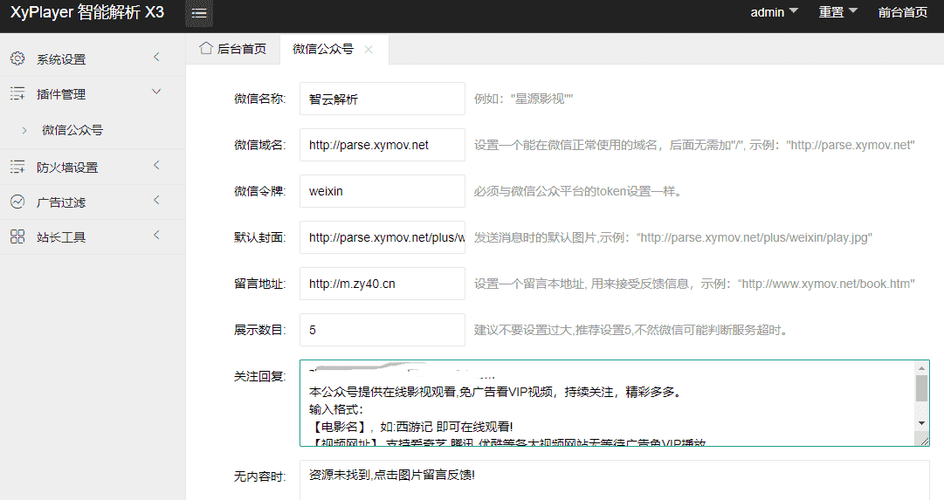Image resolution: width=944 pixels, height=500 pixels.
Task: Close the 微信公众号 tab
Action: (369, 50)
